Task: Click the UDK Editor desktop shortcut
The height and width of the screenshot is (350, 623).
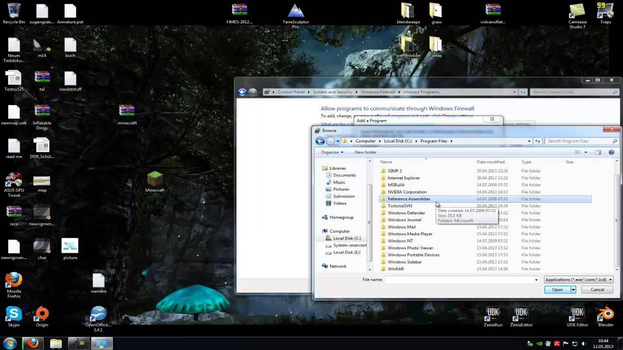Action: tap(578, 316)
